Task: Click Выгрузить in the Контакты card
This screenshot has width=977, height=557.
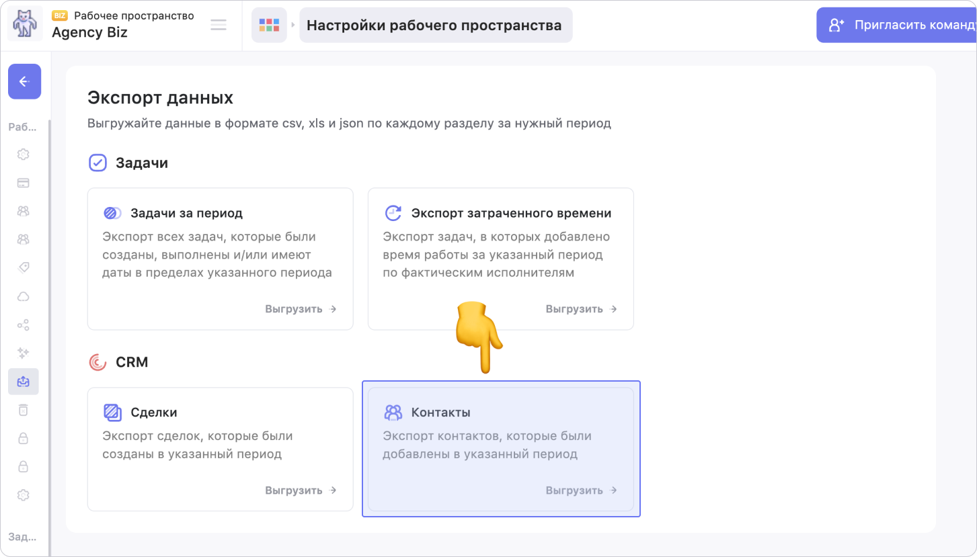Action: point(581,490)
